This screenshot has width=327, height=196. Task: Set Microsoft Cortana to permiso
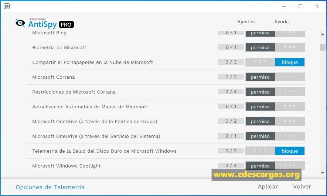pyautogui.click(x=260, y=77)
